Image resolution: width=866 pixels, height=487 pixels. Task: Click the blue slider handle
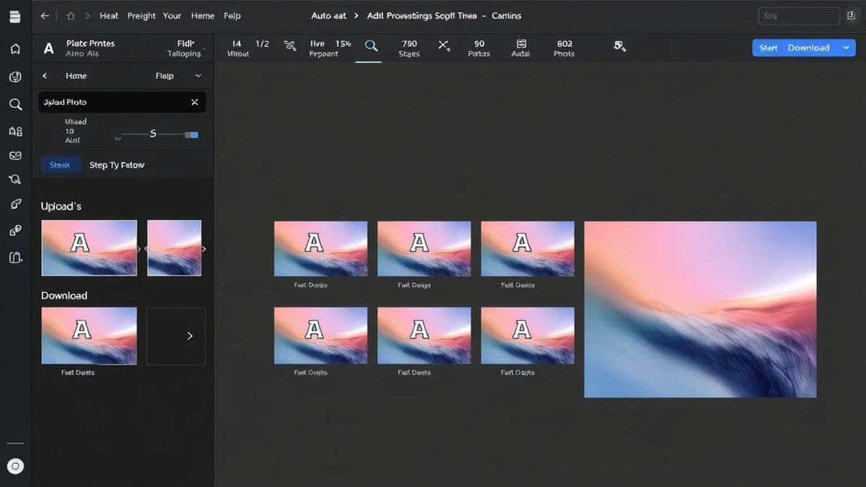tap(192, 135)
